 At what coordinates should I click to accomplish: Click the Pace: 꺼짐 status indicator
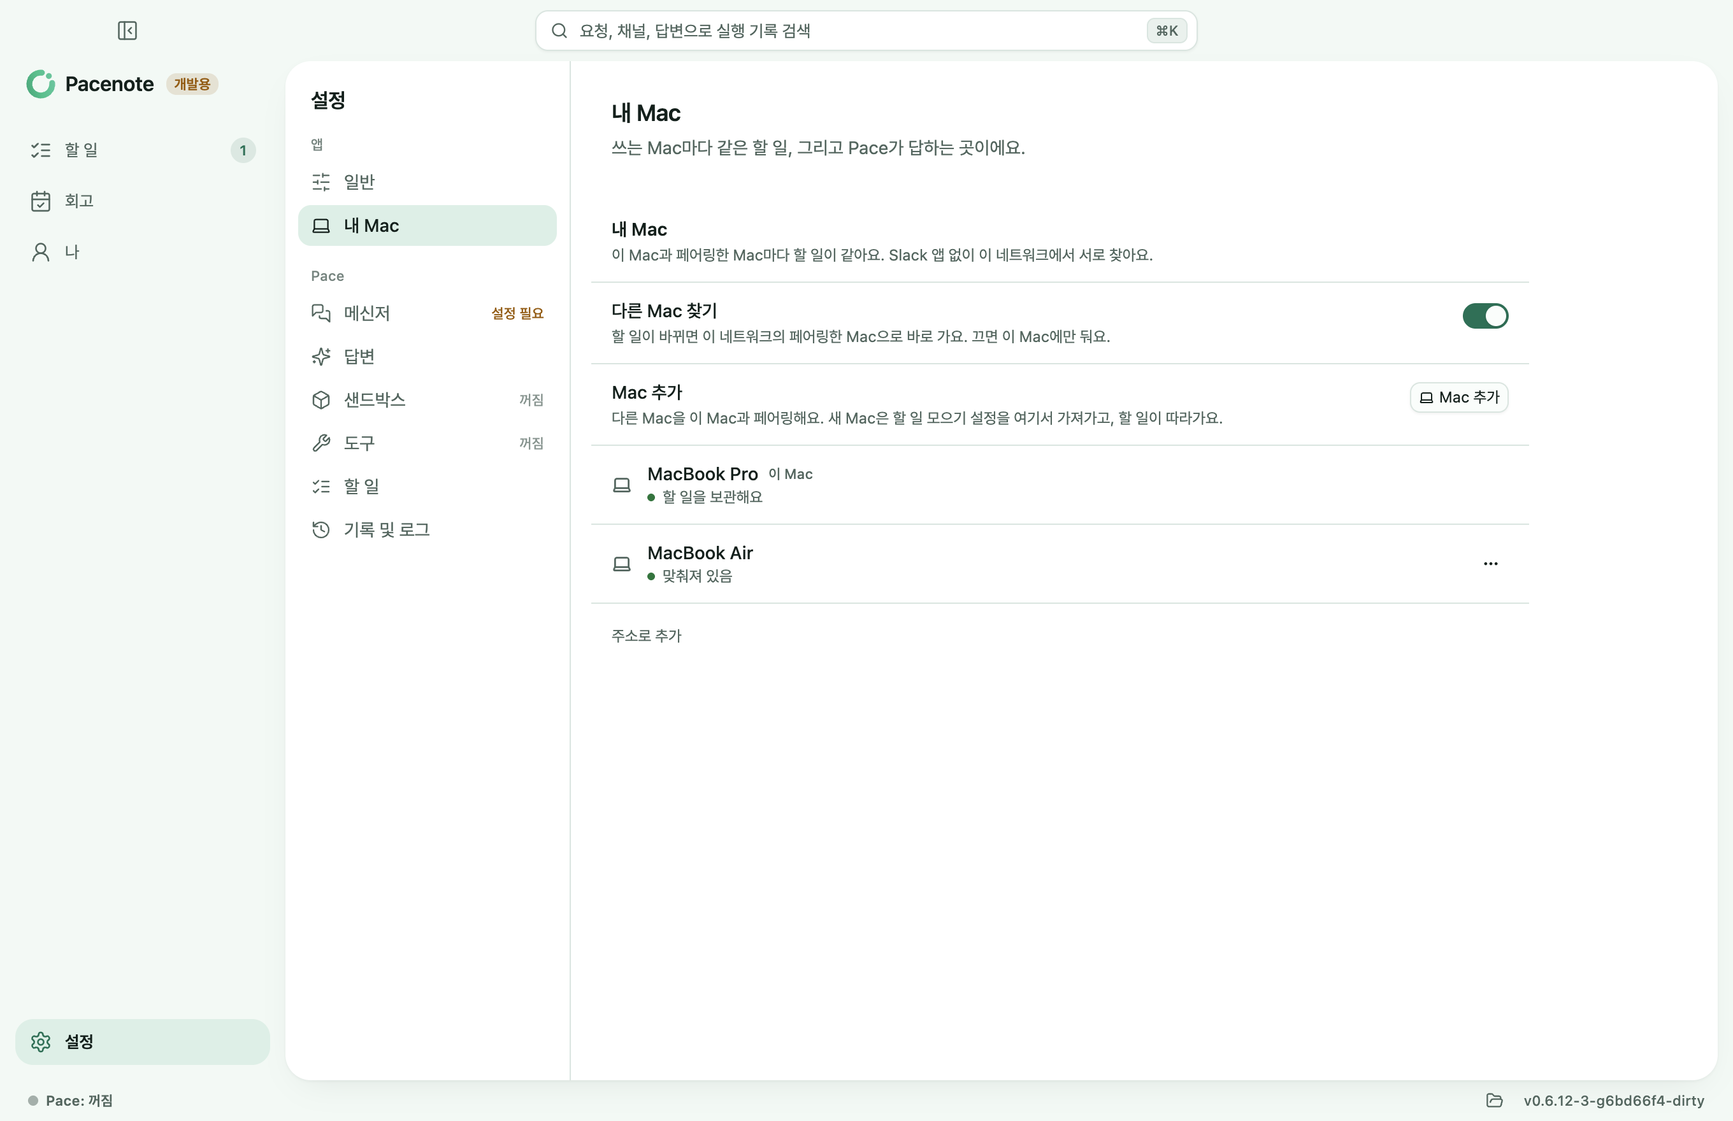tap(71, 1101)
